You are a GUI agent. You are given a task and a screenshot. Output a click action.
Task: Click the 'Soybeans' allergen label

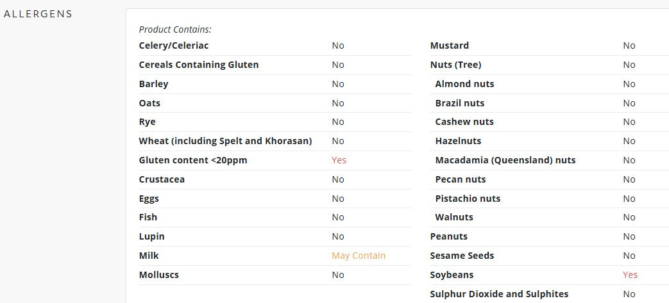tap(452, 275)
